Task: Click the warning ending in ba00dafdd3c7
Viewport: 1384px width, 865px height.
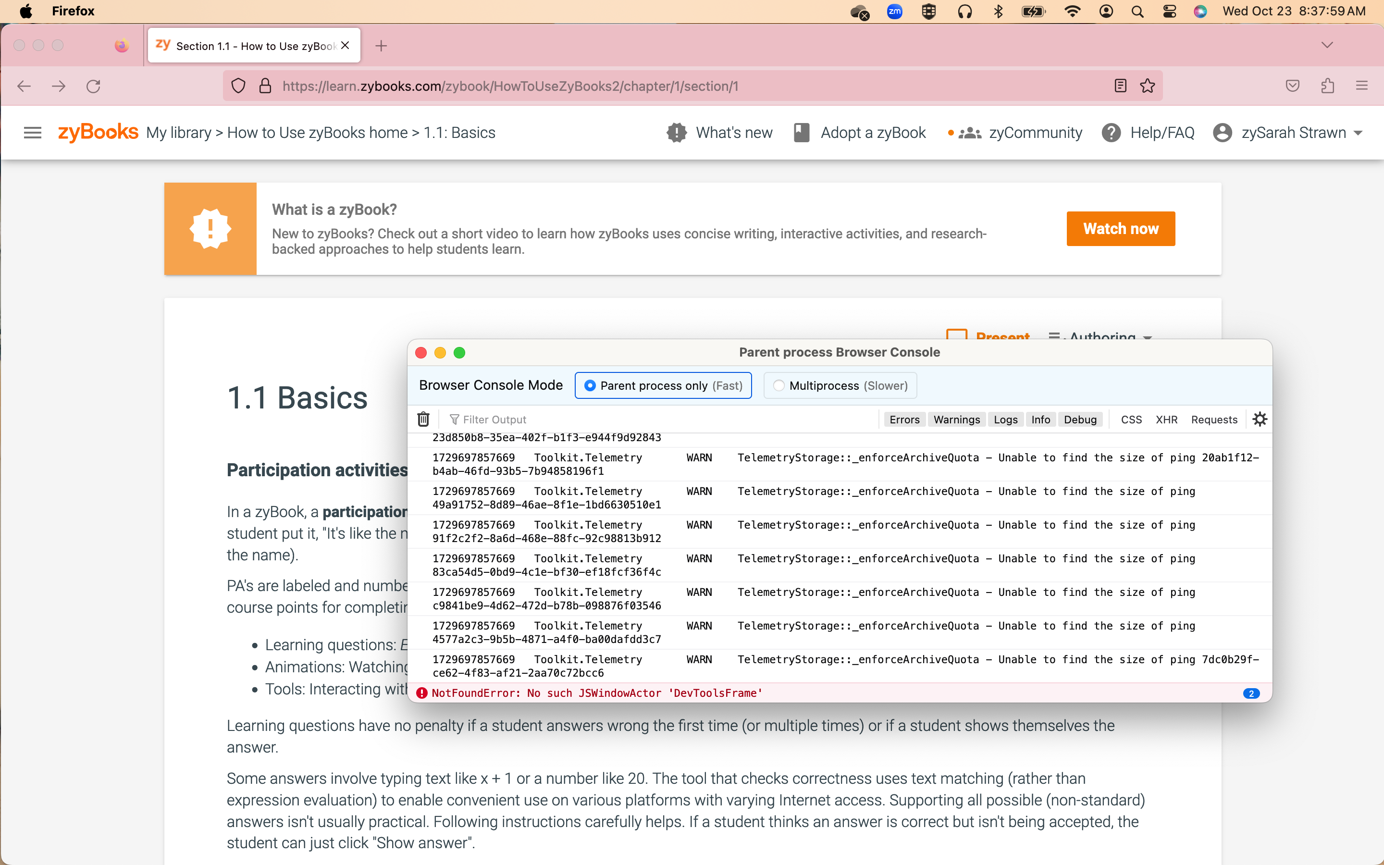Action: tap(840, 632)
